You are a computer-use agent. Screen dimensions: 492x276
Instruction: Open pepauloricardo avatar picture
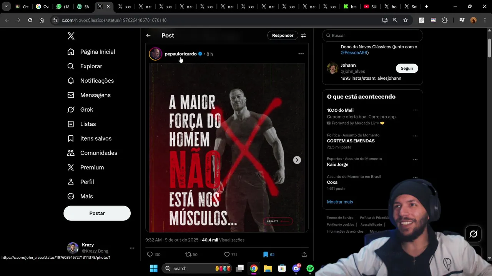[x=156, y=54]
